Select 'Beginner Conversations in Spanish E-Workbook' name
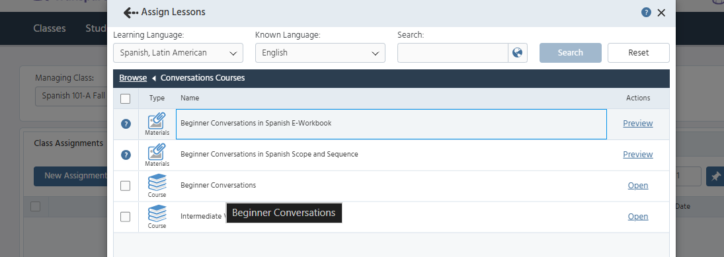The height and width of the screenshot is (257, 724). pos(256,123)
